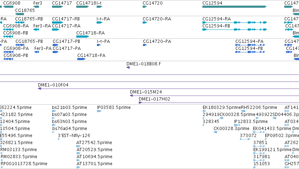Select the CG6908-RA transcript label
The image size is (299, 169).
16,26
